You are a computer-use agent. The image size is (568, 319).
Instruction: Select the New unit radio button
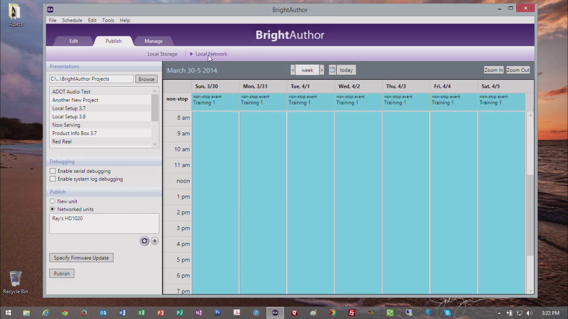52,201
